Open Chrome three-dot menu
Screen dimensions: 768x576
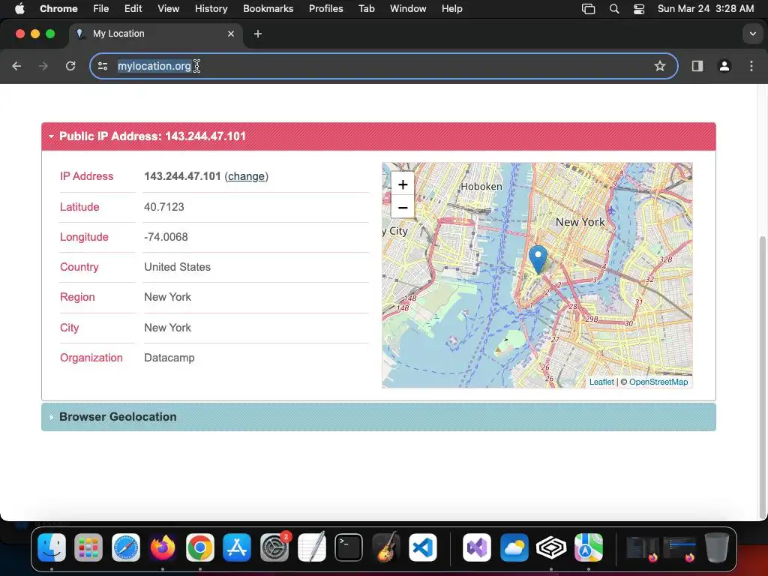pos(751,66)
